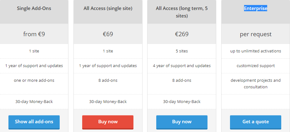Click 8 add-ons in the €69 column
The image size is (290, 132).
coord(108,81)
